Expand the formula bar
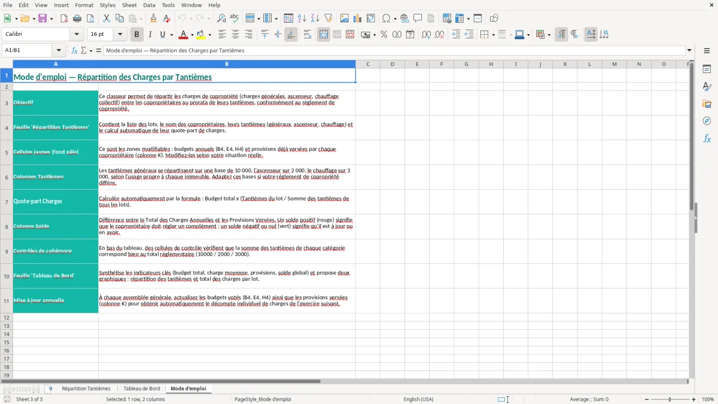Image resolution: width=718 pixels, height=404 pixels. coord(689,50)
